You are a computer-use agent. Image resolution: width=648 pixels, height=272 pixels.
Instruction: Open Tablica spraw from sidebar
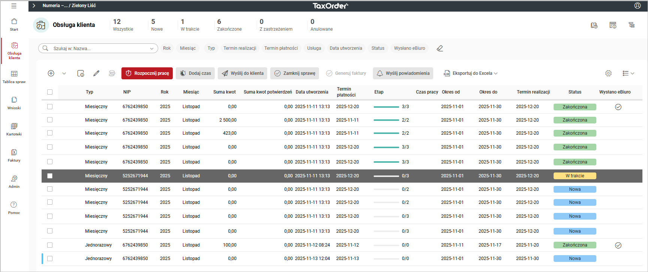point(14,77)
